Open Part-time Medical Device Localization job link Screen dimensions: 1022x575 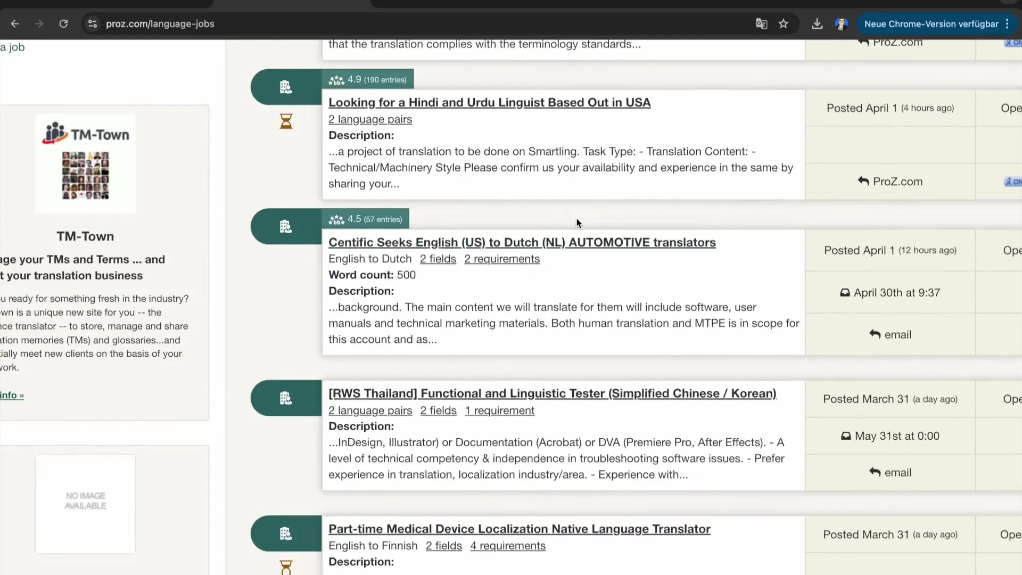coord(519,529)
